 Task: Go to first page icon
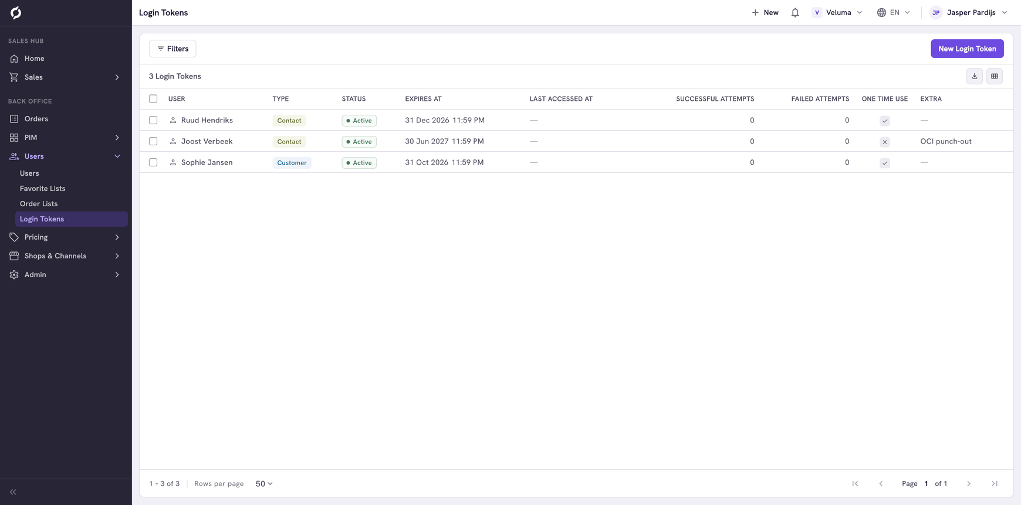tap(855, 484)
